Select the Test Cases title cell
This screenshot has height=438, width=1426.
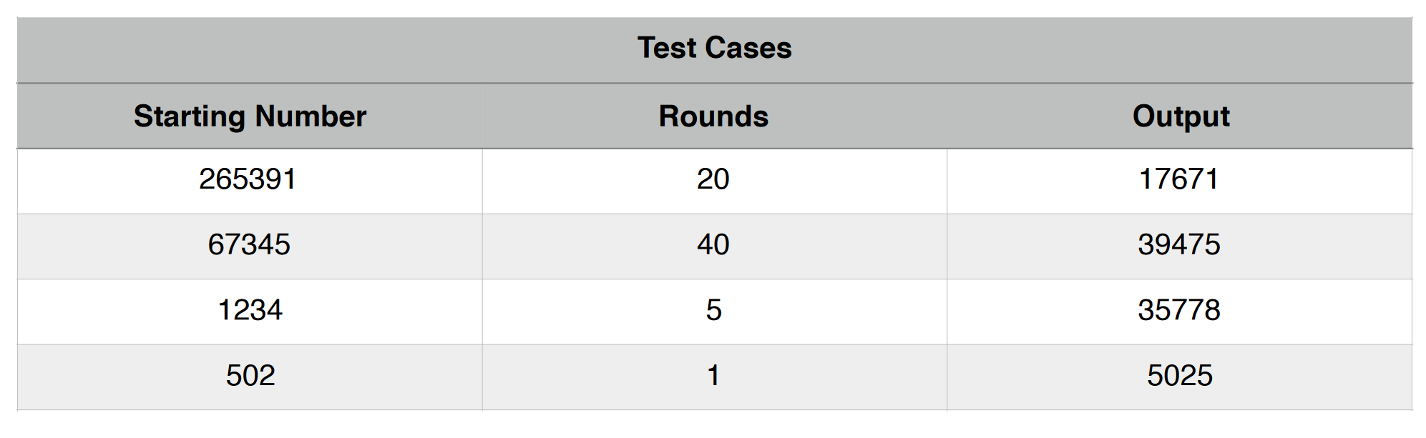pyautogui.click(x=714, y=50)
